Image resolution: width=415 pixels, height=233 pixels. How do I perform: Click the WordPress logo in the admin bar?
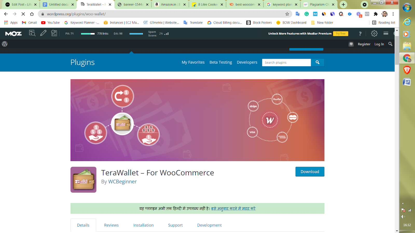(x=5, y=44)
